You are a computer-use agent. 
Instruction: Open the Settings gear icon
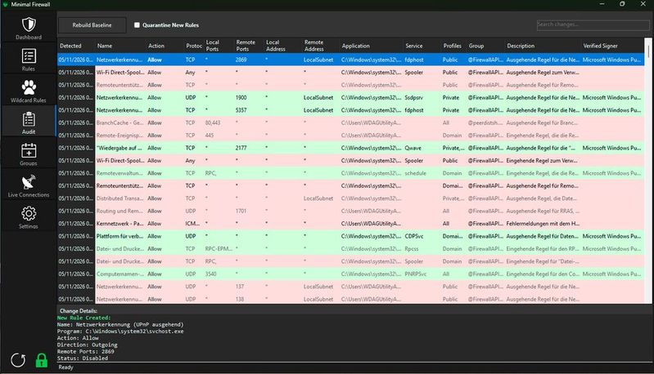tap(29, 214)
